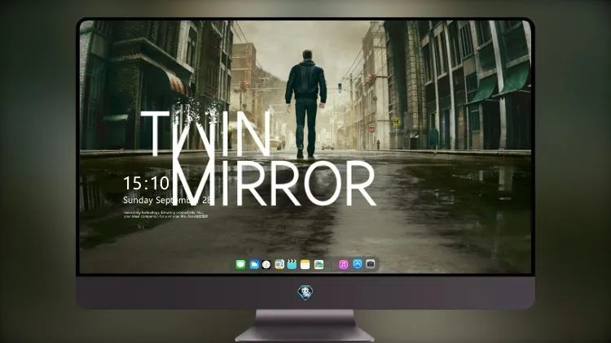This screenshot has height=343, width=611.
Task: Click the TWIN MIRROR wallpaper title
Action: (258, 158)
